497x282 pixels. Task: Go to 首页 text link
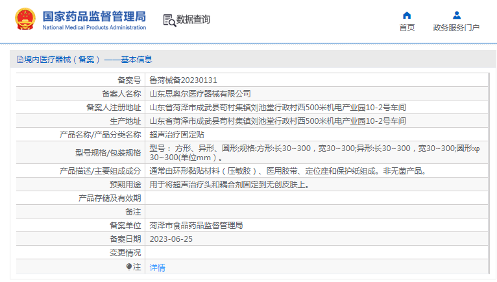[407, 28]
